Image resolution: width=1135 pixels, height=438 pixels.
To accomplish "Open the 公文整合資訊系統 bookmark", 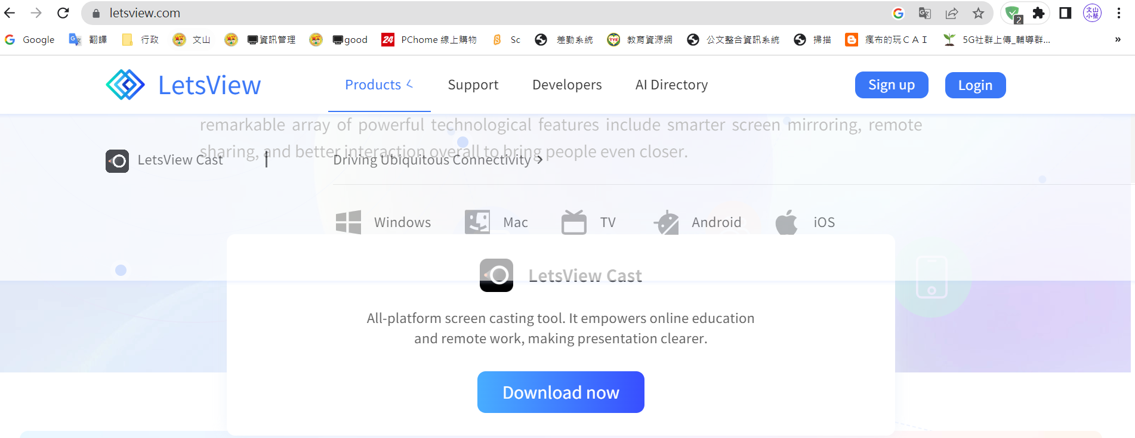I will point(733,39).
